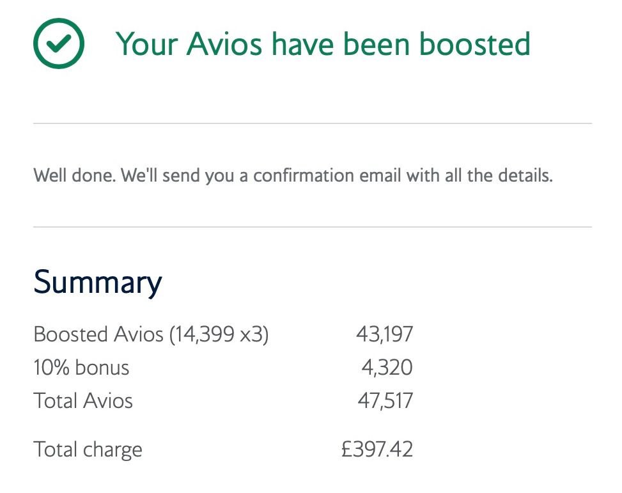Select the "Total Avios" row label

pyautogui.click(x=83, y=401)
